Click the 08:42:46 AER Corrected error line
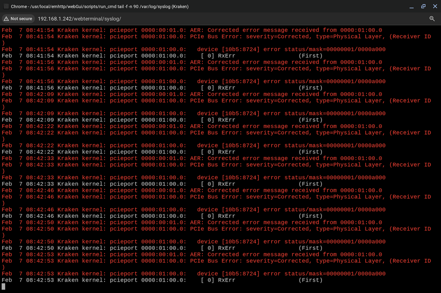This screenshot has height=293, width=441. coord(192,190)
